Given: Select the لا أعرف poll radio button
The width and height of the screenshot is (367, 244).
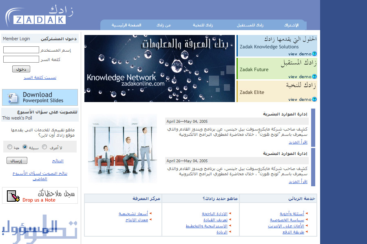Looking at the screenshot, I should [44, 147].
